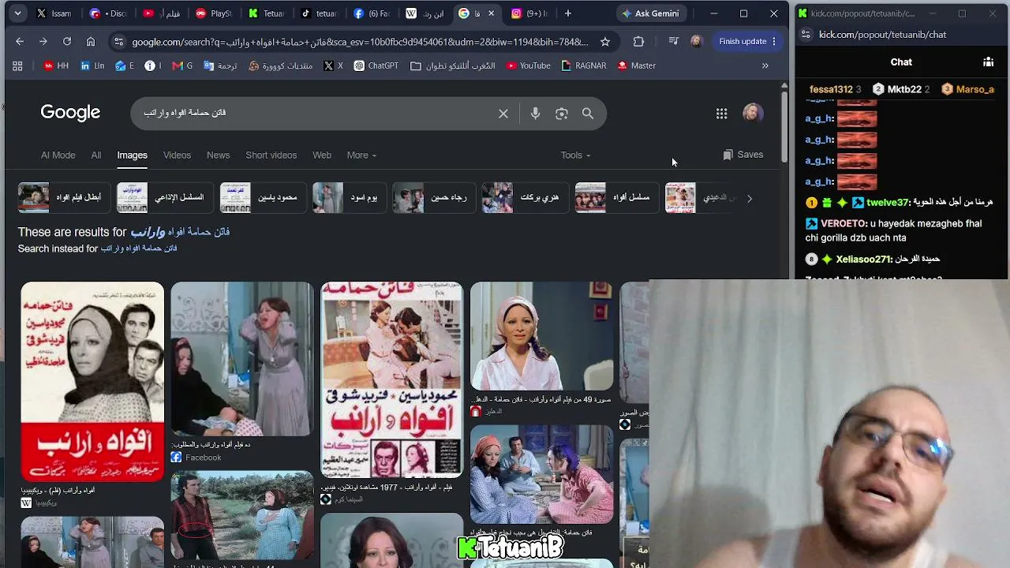Click the Chrome address bar URL
The height and width of the screenshot is (568, 1010).
point(360,42)
